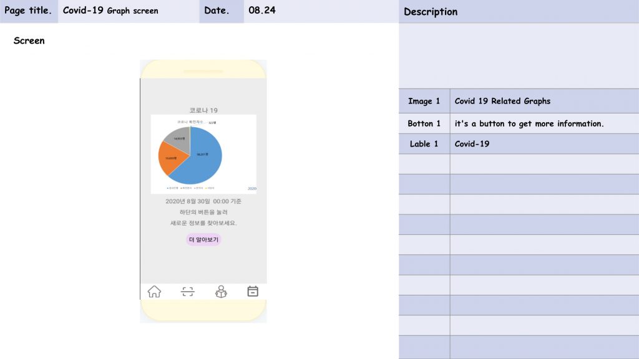Click the 'Covid-19 Graph screen' page title field
This screenshot has width=639, height=359.
(129, 11)
